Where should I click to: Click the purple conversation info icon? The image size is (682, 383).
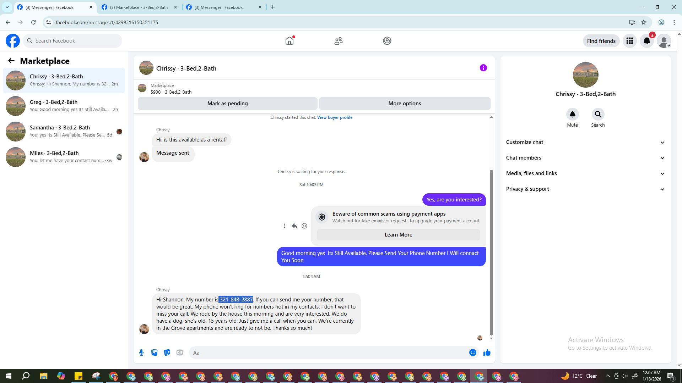coord(483,68)
